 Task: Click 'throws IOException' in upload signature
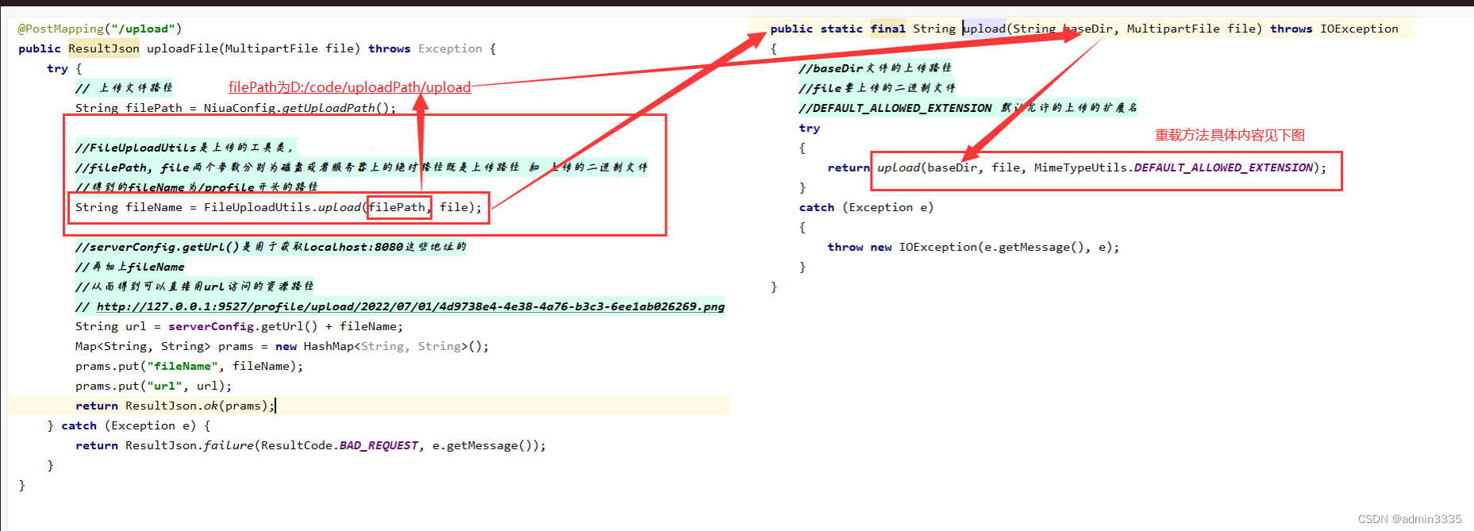pos(1334,29)
